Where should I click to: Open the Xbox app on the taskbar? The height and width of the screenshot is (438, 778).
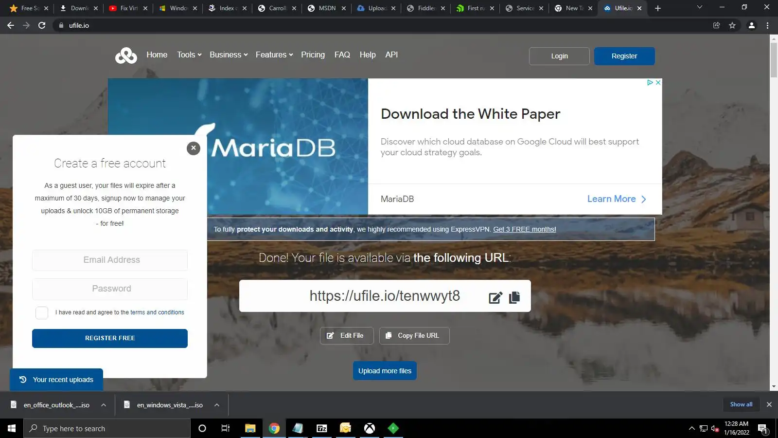point(370,428)
